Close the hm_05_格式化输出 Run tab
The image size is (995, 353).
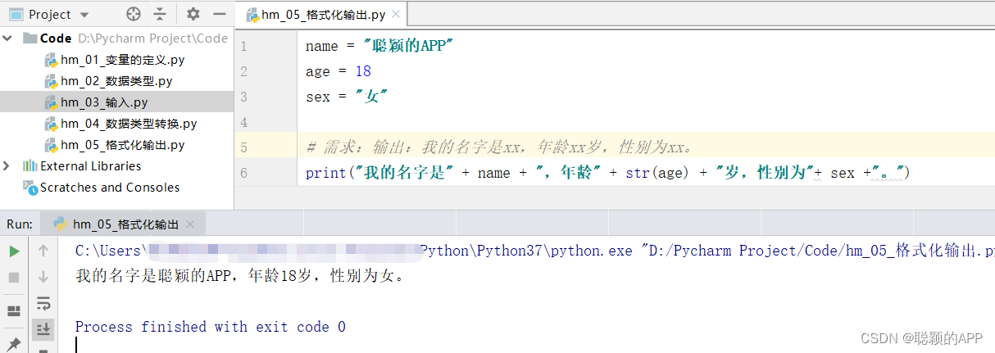tap(191, 224)
